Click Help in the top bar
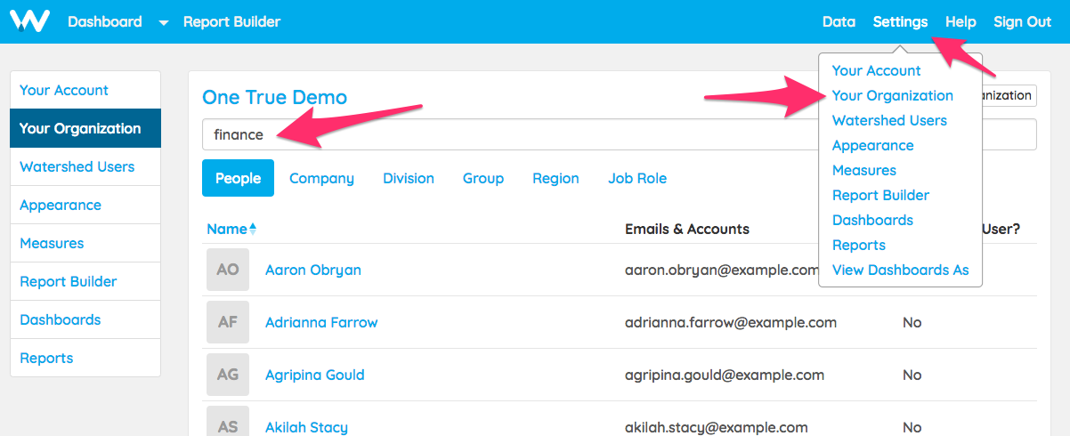The height and width of the screenshot is (436, 1070). 961,22
